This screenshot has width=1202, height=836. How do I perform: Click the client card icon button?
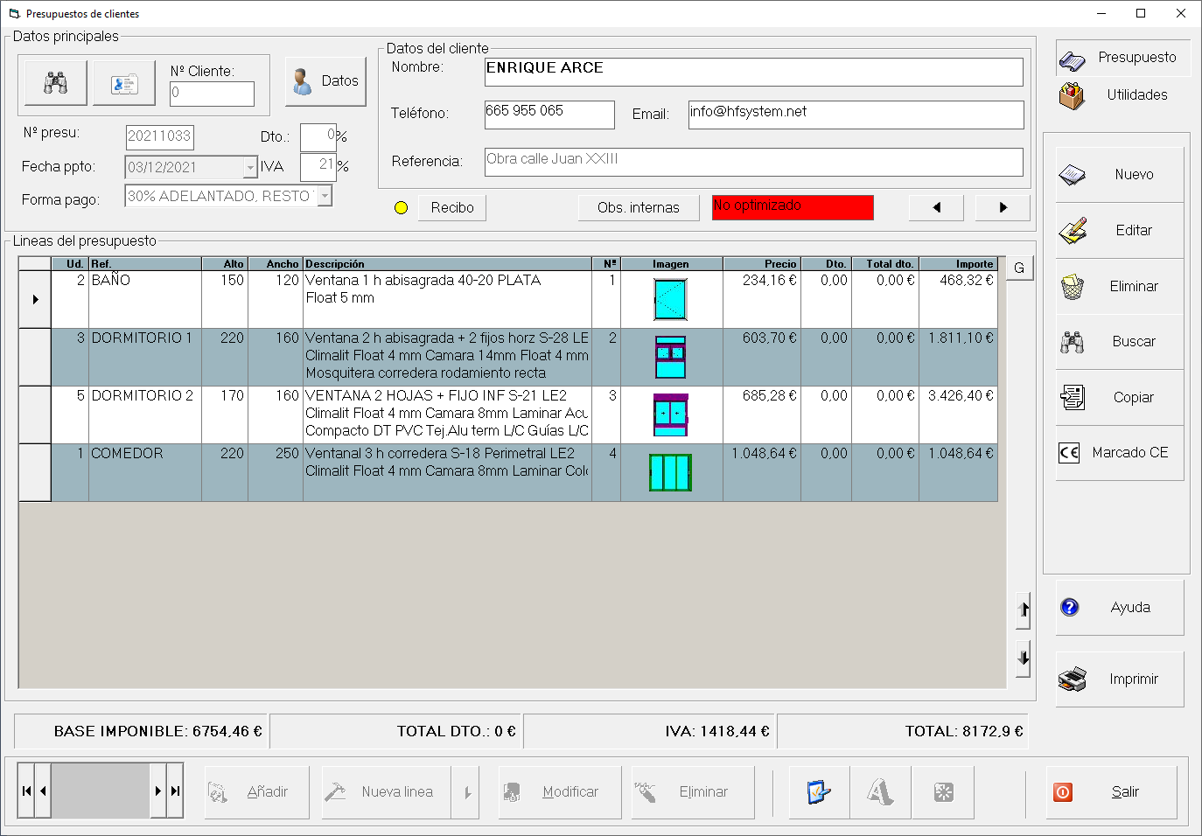pyautogui.click(x=124, y=83)
